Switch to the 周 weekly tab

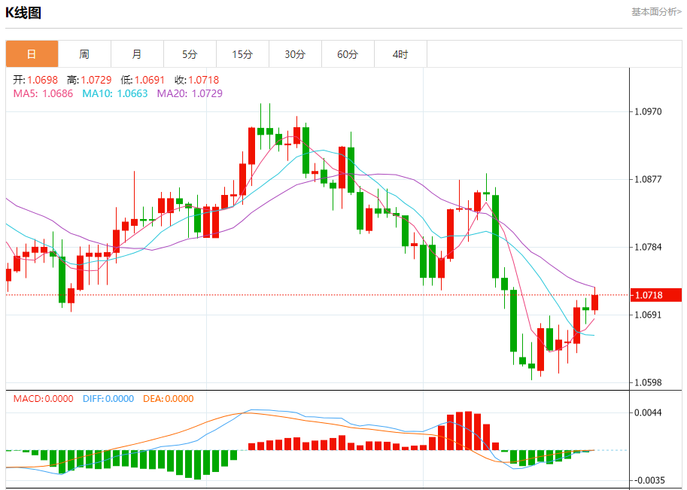click(x=84, y=54)
